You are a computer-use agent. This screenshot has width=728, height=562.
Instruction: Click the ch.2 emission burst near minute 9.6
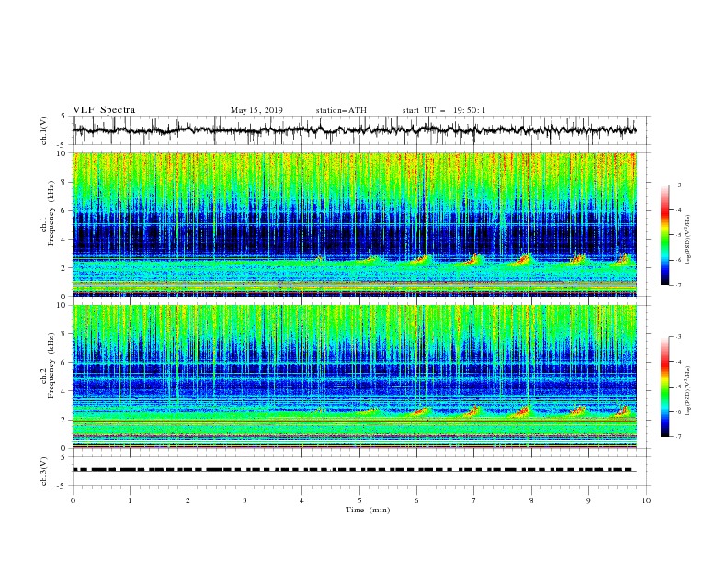[x=623, y=410]
